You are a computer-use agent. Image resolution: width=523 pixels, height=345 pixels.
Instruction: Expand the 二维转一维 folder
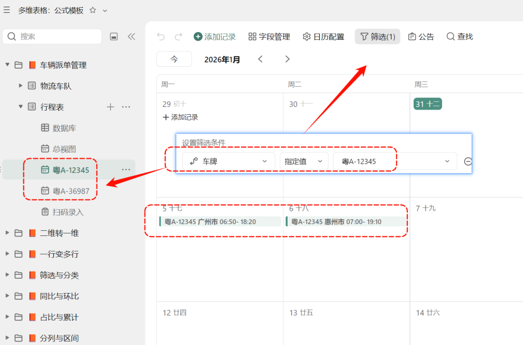(x=7, y=233)
